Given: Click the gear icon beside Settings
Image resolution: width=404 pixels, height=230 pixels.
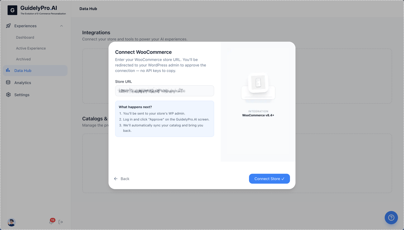Looking at the screenshot, I should (8, 95).
